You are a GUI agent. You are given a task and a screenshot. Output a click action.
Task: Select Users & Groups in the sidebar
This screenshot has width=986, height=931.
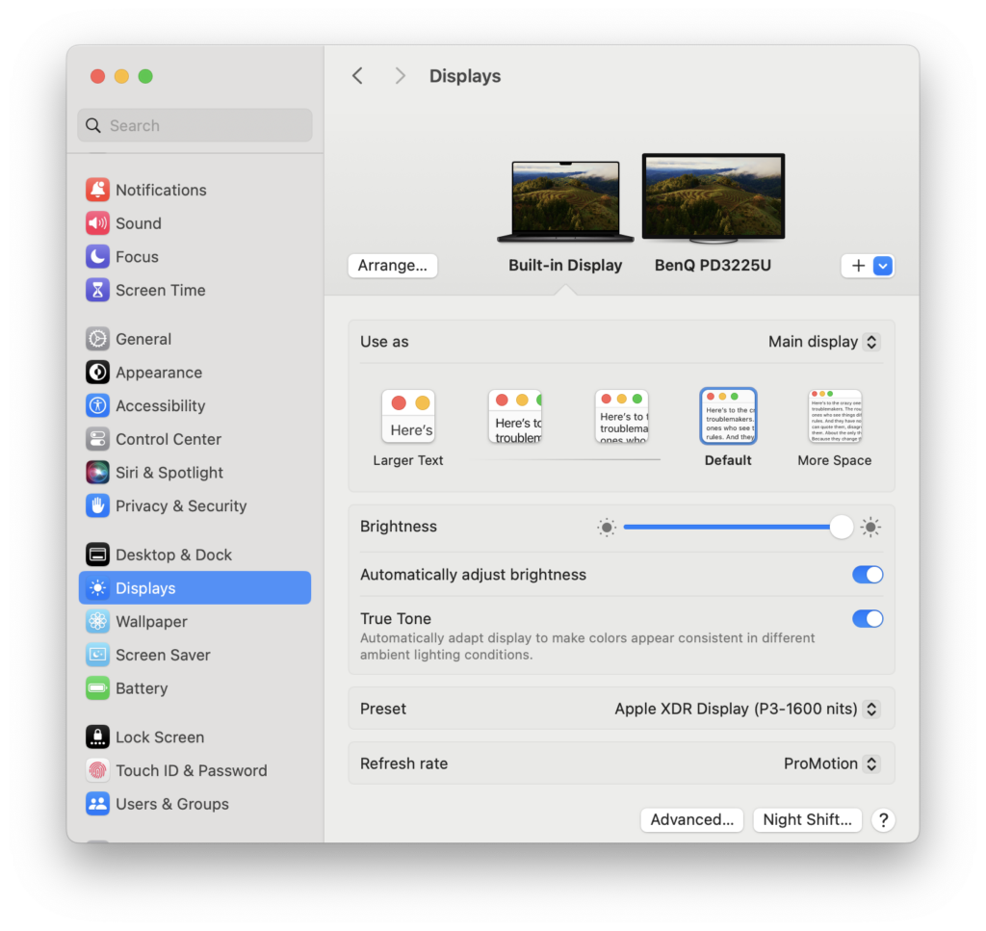pyautogui.click(x=195, y=803)
